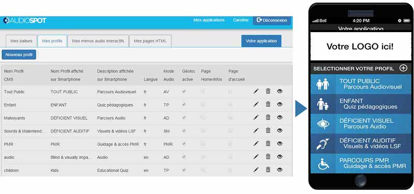
Task: Select DÉFICIENT AUDITIF Visuels & vidéos LSF
Action: (361, 144)
